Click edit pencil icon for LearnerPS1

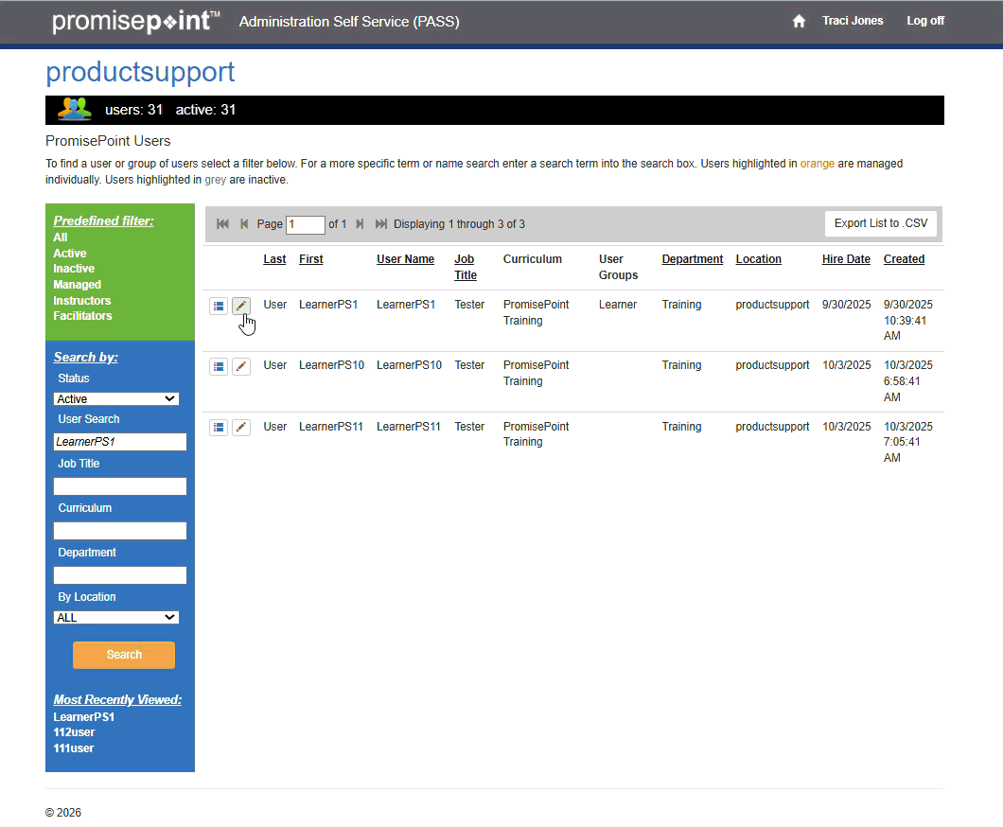241,306
